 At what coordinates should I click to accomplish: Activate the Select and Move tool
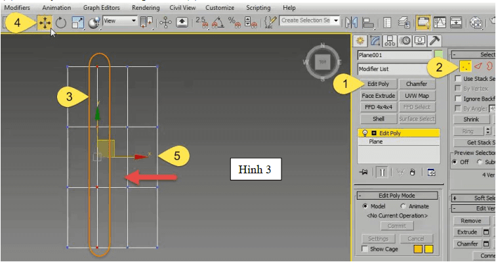[x=45, y=23]
